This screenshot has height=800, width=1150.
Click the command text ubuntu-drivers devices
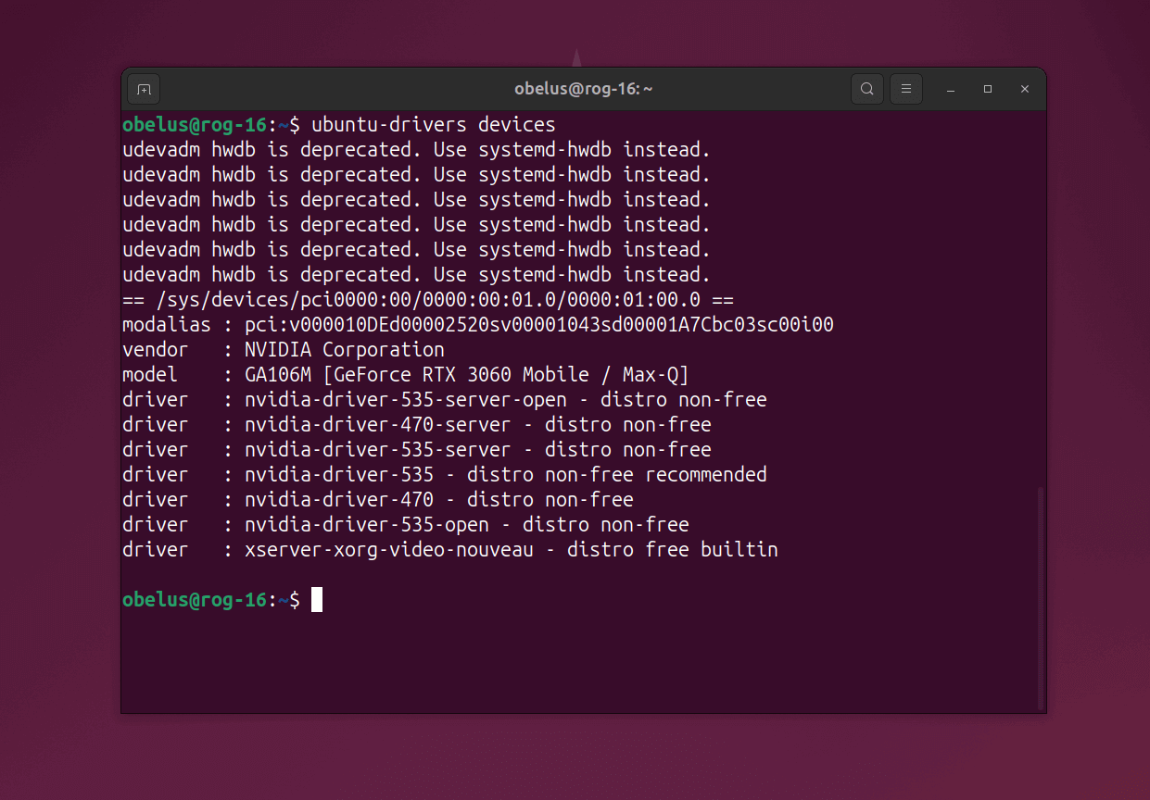(x=434, y=124)
